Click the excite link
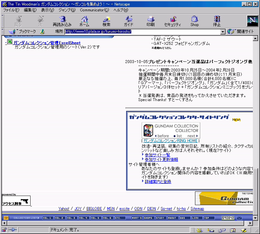This screenshot has width=260, height=234. [124, 209]
